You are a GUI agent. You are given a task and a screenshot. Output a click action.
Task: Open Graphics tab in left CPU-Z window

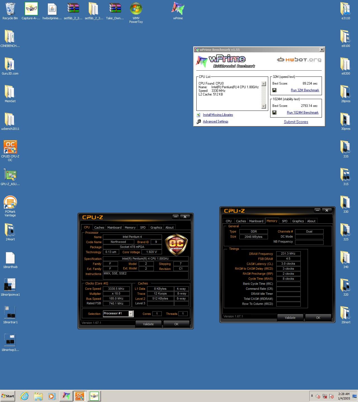(156, 228)
